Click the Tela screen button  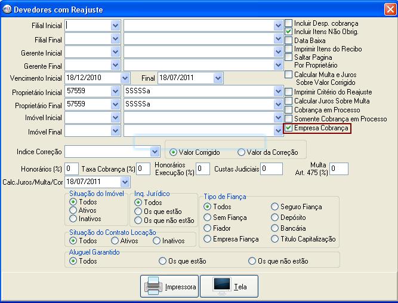tap(229, 287)
